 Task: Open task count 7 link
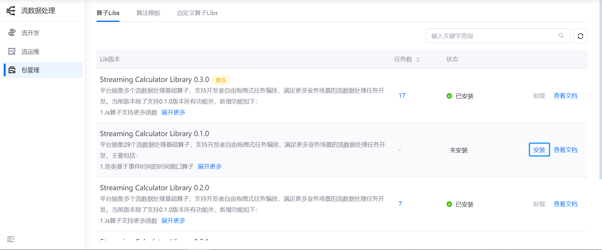[x=400, y=204]
